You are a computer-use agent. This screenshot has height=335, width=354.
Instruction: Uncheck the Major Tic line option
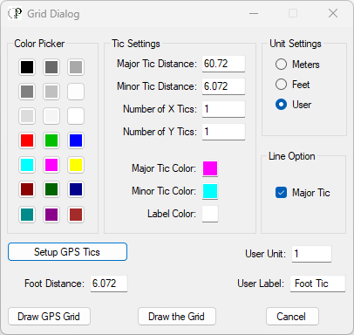point(281,193)
